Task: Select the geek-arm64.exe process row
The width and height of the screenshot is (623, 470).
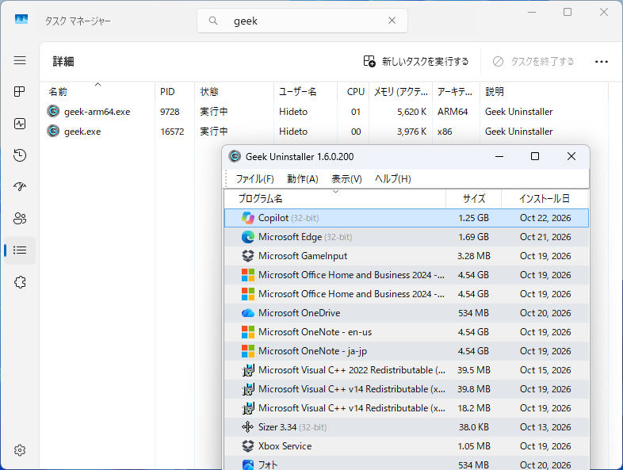Action: [x=325, y=112]
